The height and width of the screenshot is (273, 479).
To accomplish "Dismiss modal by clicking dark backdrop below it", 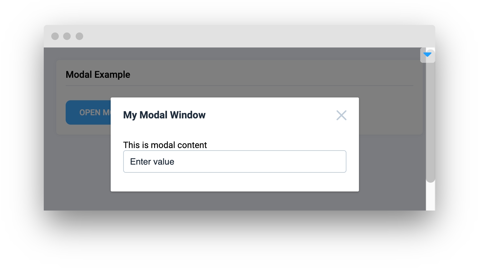I will (x=234, y=201).
